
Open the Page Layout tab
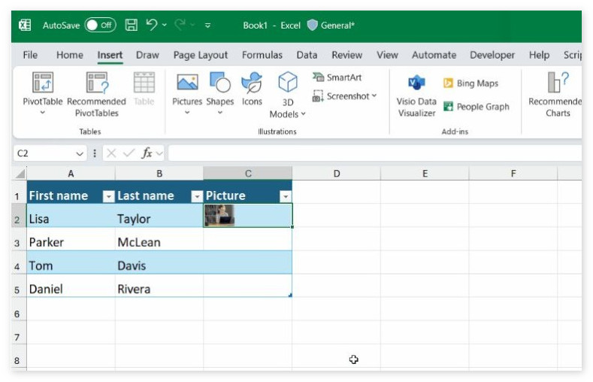201,55
